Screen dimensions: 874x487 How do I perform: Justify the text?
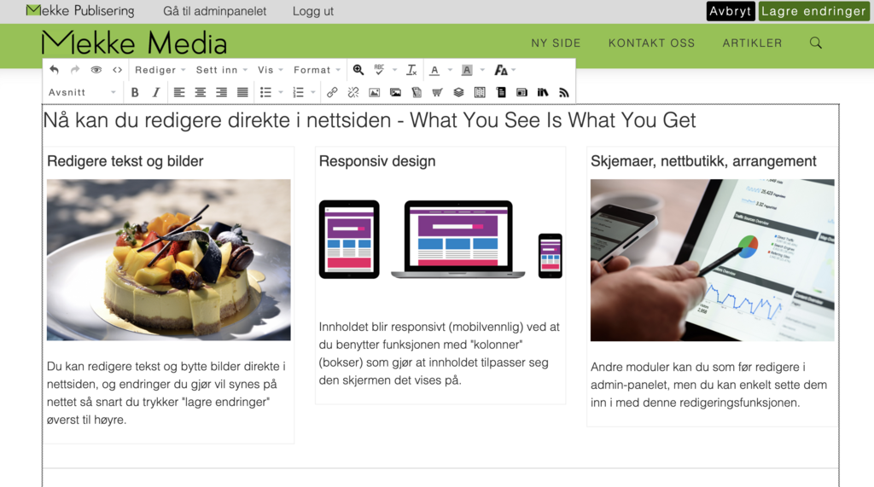[x=242, y=92]
